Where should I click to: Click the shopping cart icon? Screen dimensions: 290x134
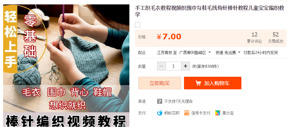pyautogui.click(x=198, y=83)
